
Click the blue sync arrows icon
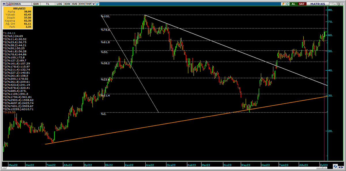[x=335, y=166]
